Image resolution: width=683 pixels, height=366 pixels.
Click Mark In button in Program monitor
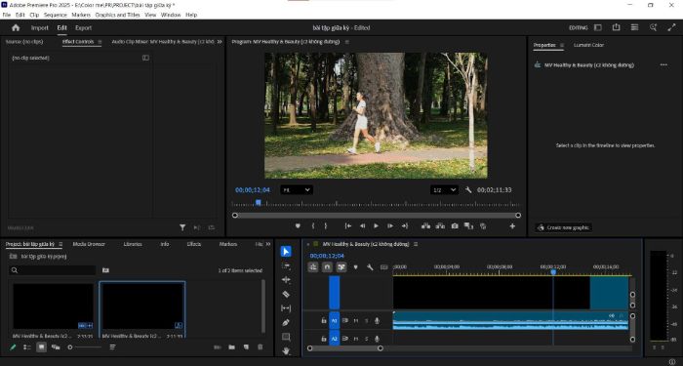tap(313, 226)
